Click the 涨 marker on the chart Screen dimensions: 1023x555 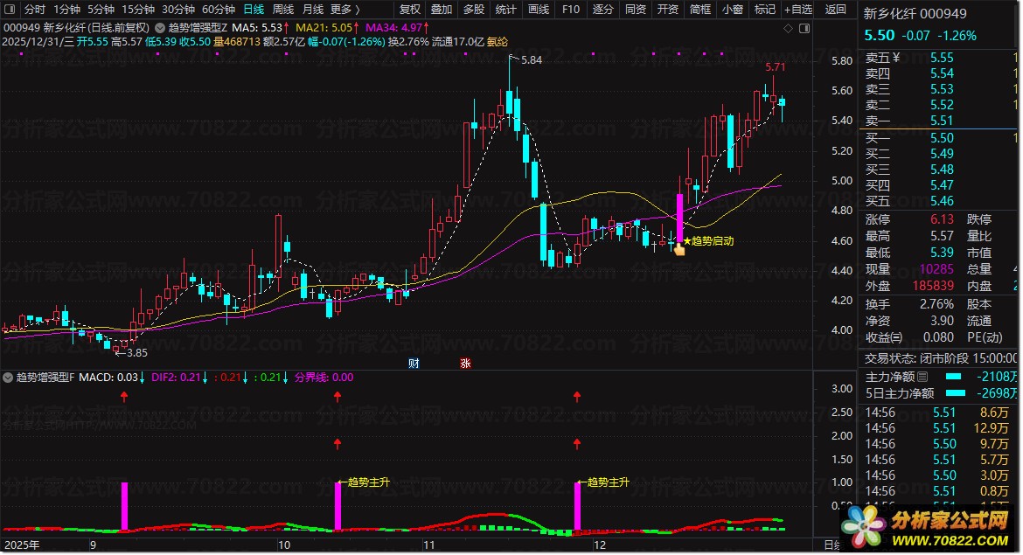click(465, 364)
